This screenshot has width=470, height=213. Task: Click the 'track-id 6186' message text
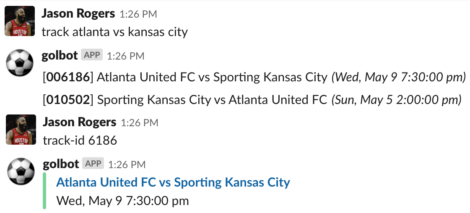(80, 140)
